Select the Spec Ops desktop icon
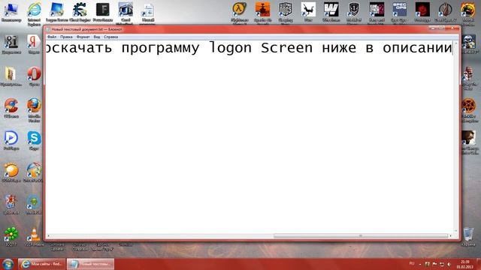Viewport: 481px width, 270px height. pos(399,13)
